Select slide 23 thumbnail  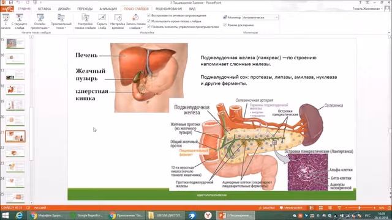pyautogui.click(x=15, y=167)
